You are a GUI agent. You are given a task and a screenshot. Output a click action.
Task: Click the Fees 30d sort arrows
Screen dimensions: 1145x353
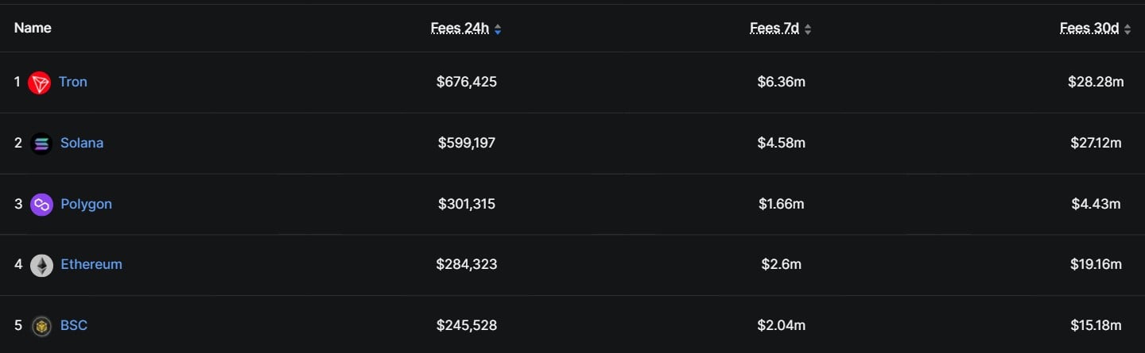1128,29
